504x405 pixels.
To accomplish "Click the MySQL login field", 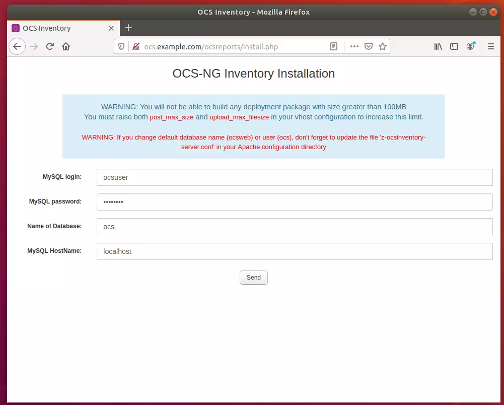I will tap(295, 177).
